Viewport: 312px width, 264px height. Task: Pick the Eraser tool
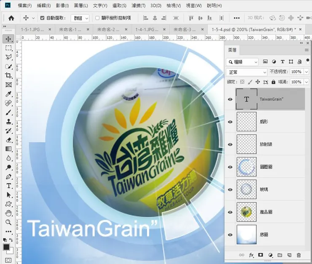pyautogui.click(x=8, y=140)
